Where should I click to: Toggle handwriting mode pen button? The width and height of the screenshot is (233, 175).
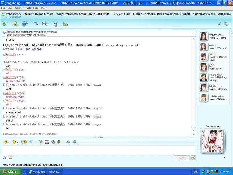(x=10, y=157)
